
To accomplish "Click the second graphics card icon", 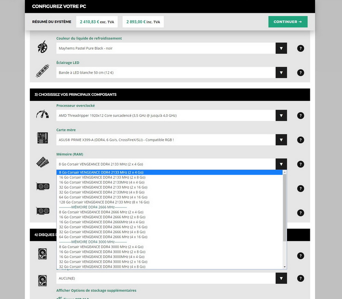I will (x=43, y=211).
